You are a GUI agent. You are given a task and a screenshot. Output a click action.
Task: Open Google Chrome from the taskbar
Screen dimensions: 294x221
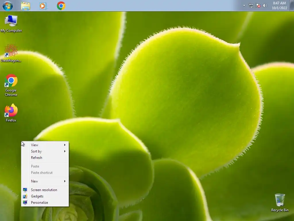click(61, 6)
